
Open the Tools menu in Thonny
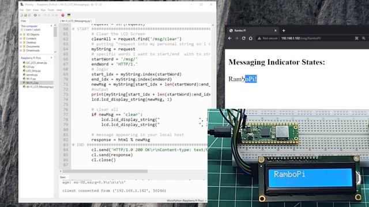(51, 10)
